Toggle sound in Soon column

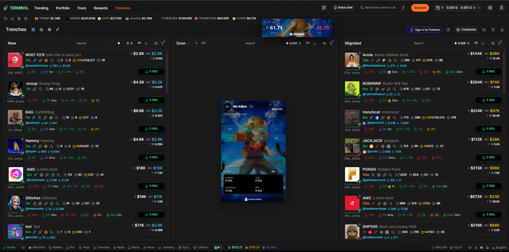pyautogui.click(x=324, y=43)
